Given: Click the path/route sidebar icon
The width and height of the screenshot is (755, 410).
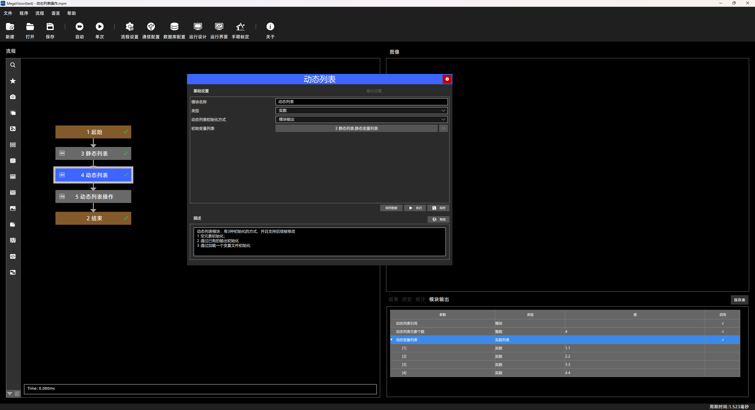Looking at the screenshot, I should click(x=13, y=240).
